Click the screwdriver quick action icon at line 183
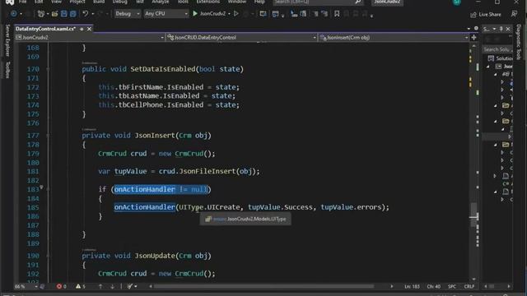Screen dimensions: 527x296 (x=41, y=187)
